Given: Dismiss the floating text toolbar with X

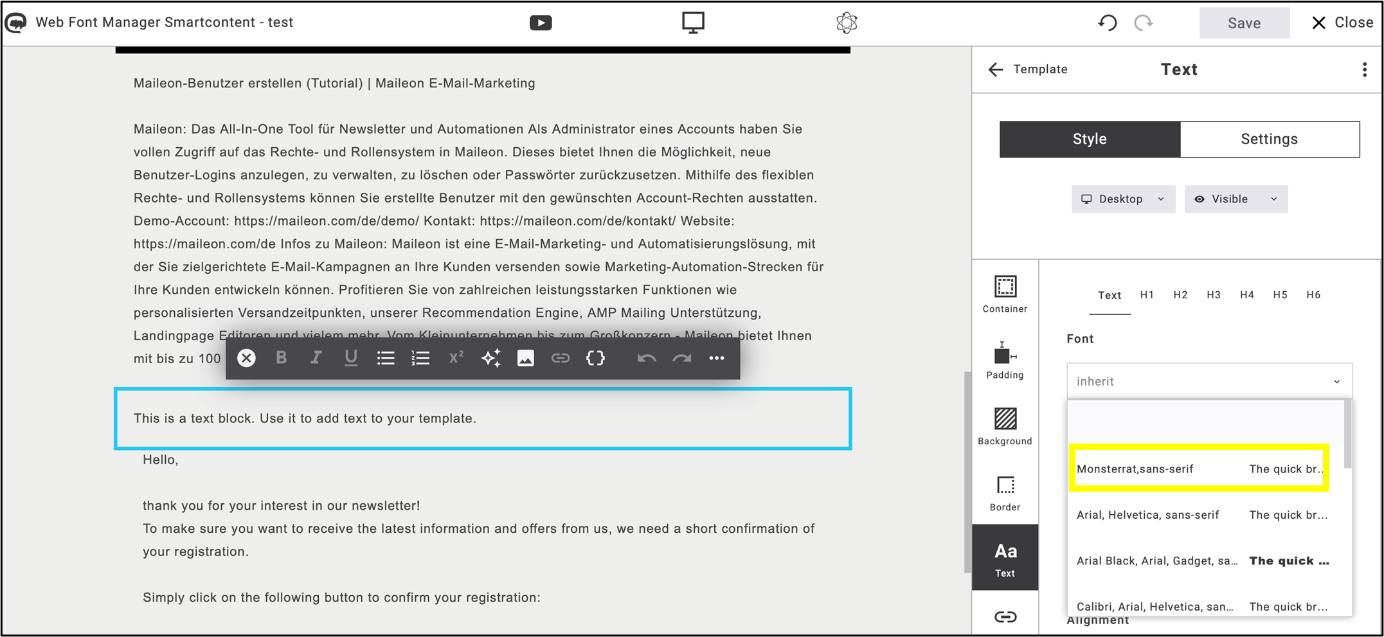Looking at the screenshot, I should (x=246, y=358).
